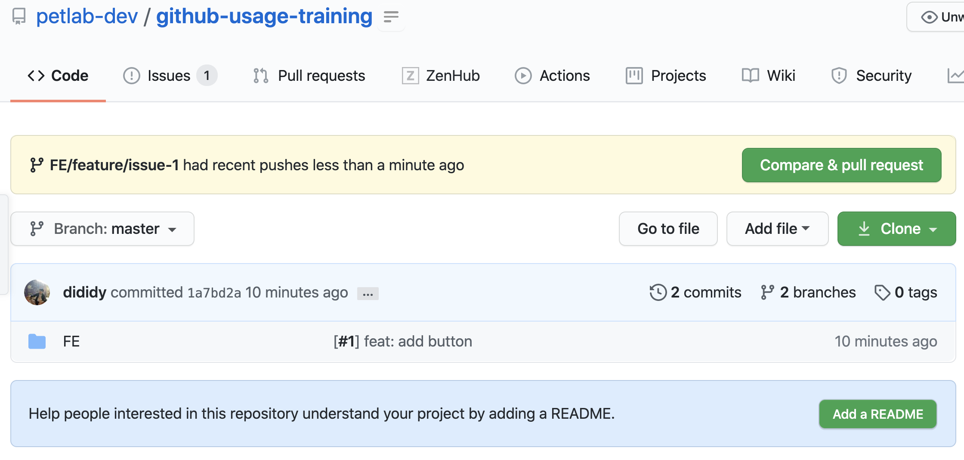
Task: Click the branch icon next to 2 branches
Action: (x=767, y=293)
